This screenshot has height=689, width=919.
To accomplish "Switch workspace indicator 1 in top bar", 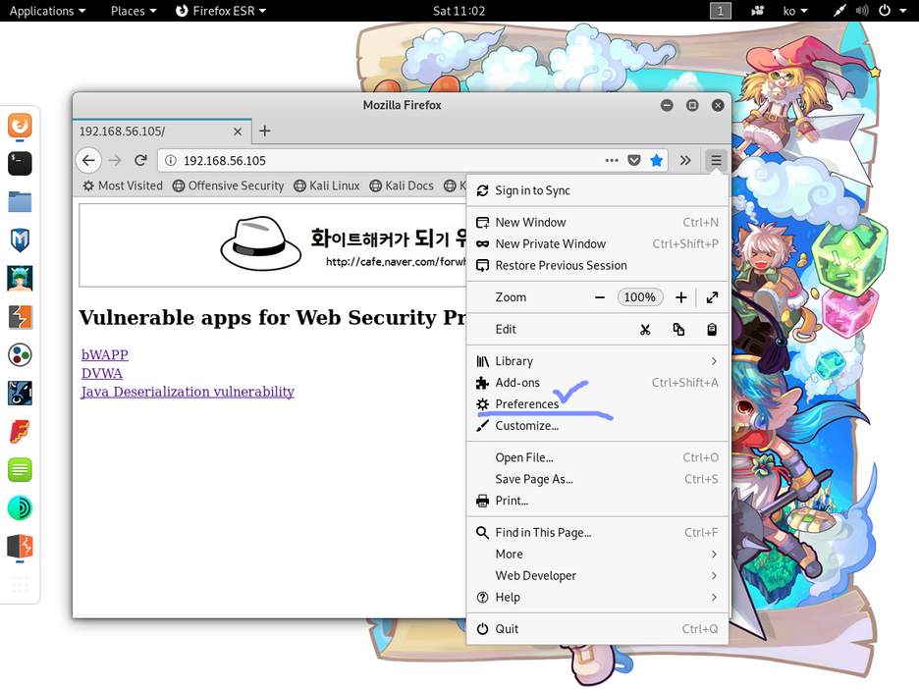I will point(721,11).
